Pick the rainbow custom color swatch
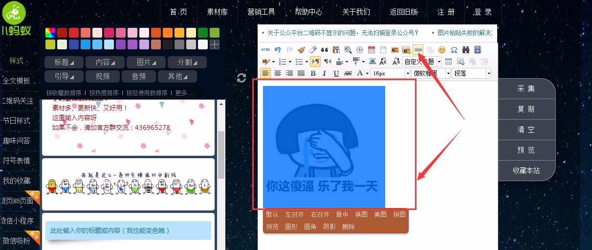The width and height of the screenshot is (592, 250). [x=50, y=33]
